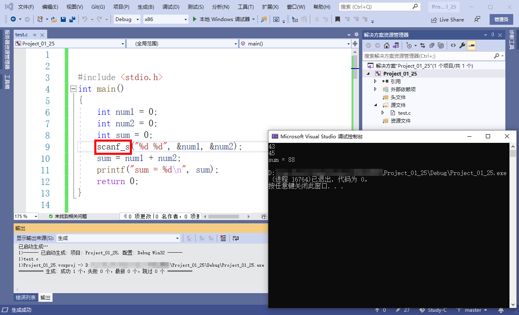
Task: Click the Home icon in Solution Explorer
Action: pos(386,45)
